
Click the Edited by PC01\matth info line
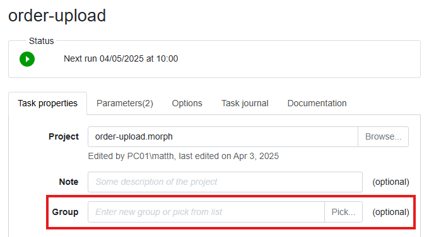tap(184, 156)
